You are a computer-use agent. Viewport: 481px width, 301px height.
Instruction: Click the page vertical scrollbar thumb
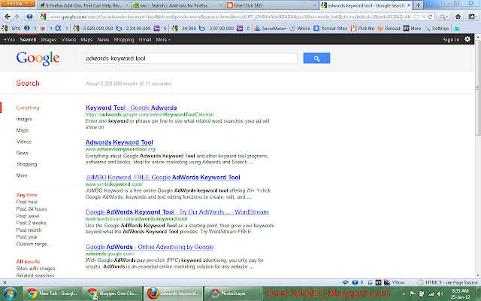478,89
